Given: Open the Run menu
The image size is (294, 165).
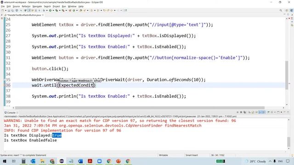Looking at the screenshot, I should click(64, 6).
